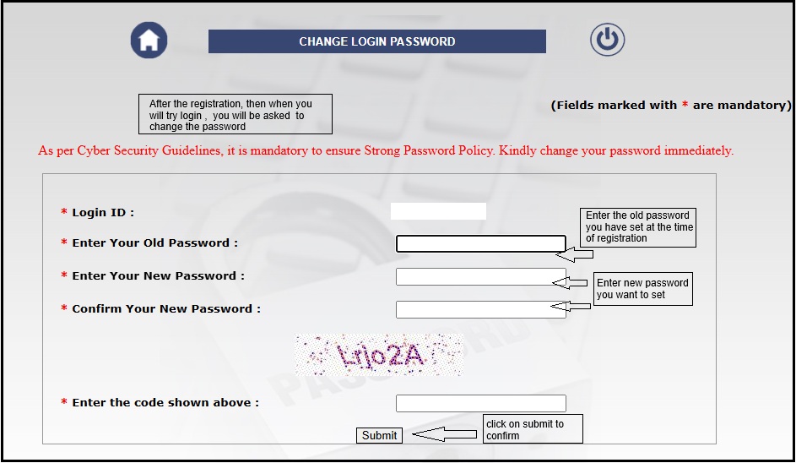
Task: Click the captcha code entry field
Action: (480, 403)
